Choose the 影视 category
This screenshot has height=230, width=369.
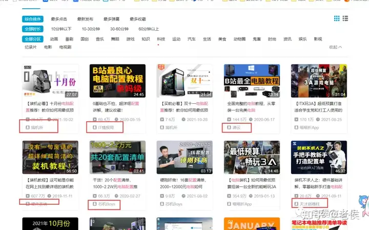(318, 39)
